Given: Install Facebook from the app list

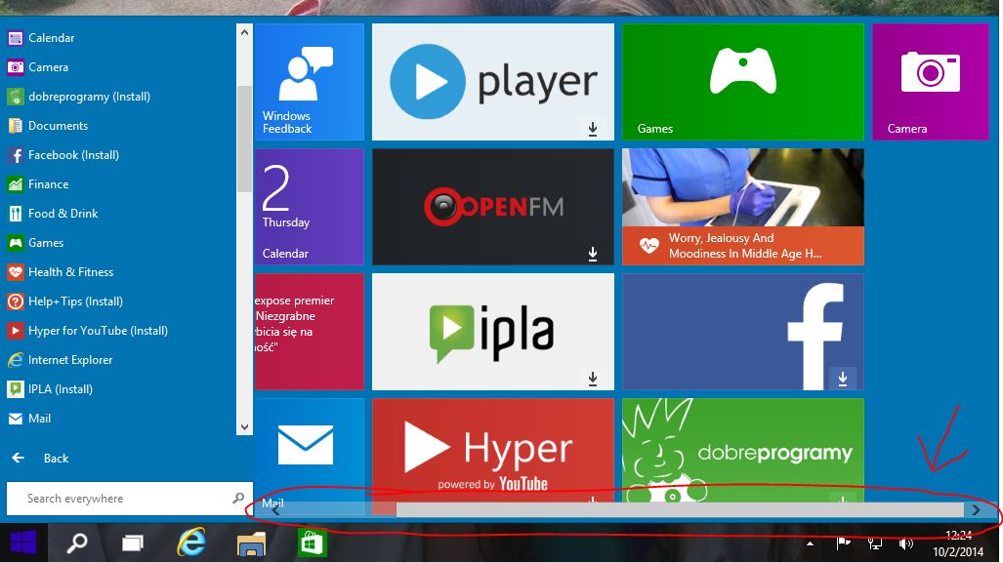Looking at the screenshot, I should (63, 155).
